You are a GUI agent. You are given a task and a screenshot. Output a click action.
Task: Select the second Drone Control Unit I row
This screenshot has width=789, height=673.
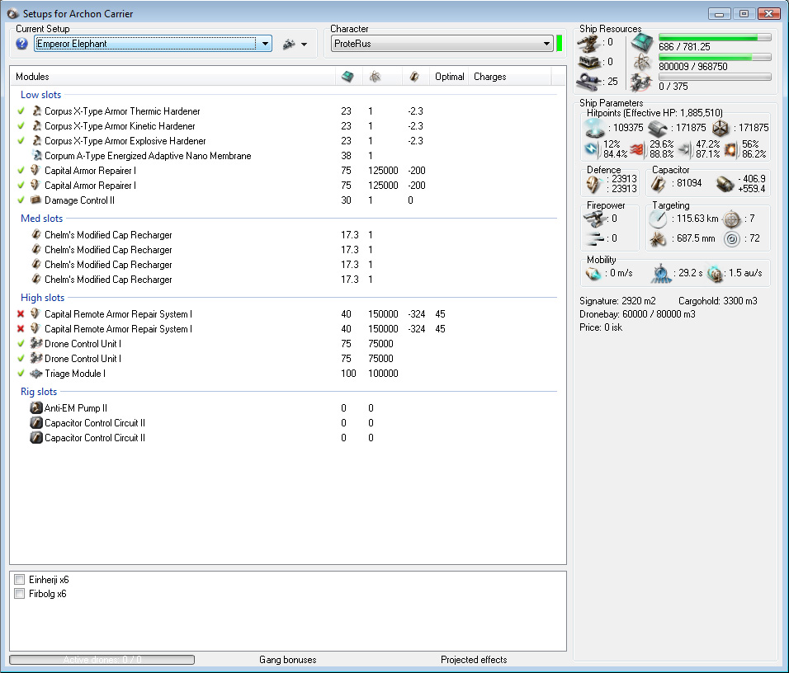[284, 359]
